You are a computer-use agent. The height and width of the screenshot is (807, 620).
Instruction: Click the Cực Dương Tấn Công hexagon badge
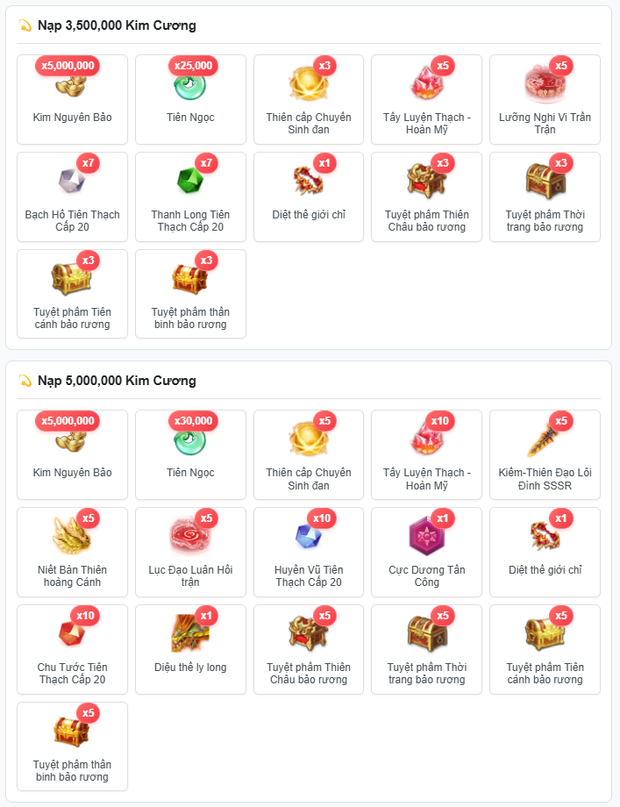[426, 536]
